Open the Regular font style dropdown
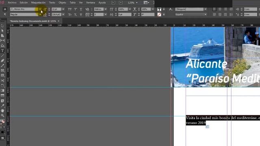This screenshot has width=260, height=146. coord(40,15)
